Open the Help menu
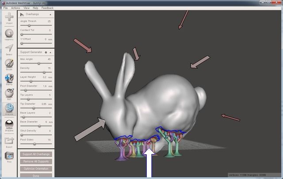 [35, 8]
